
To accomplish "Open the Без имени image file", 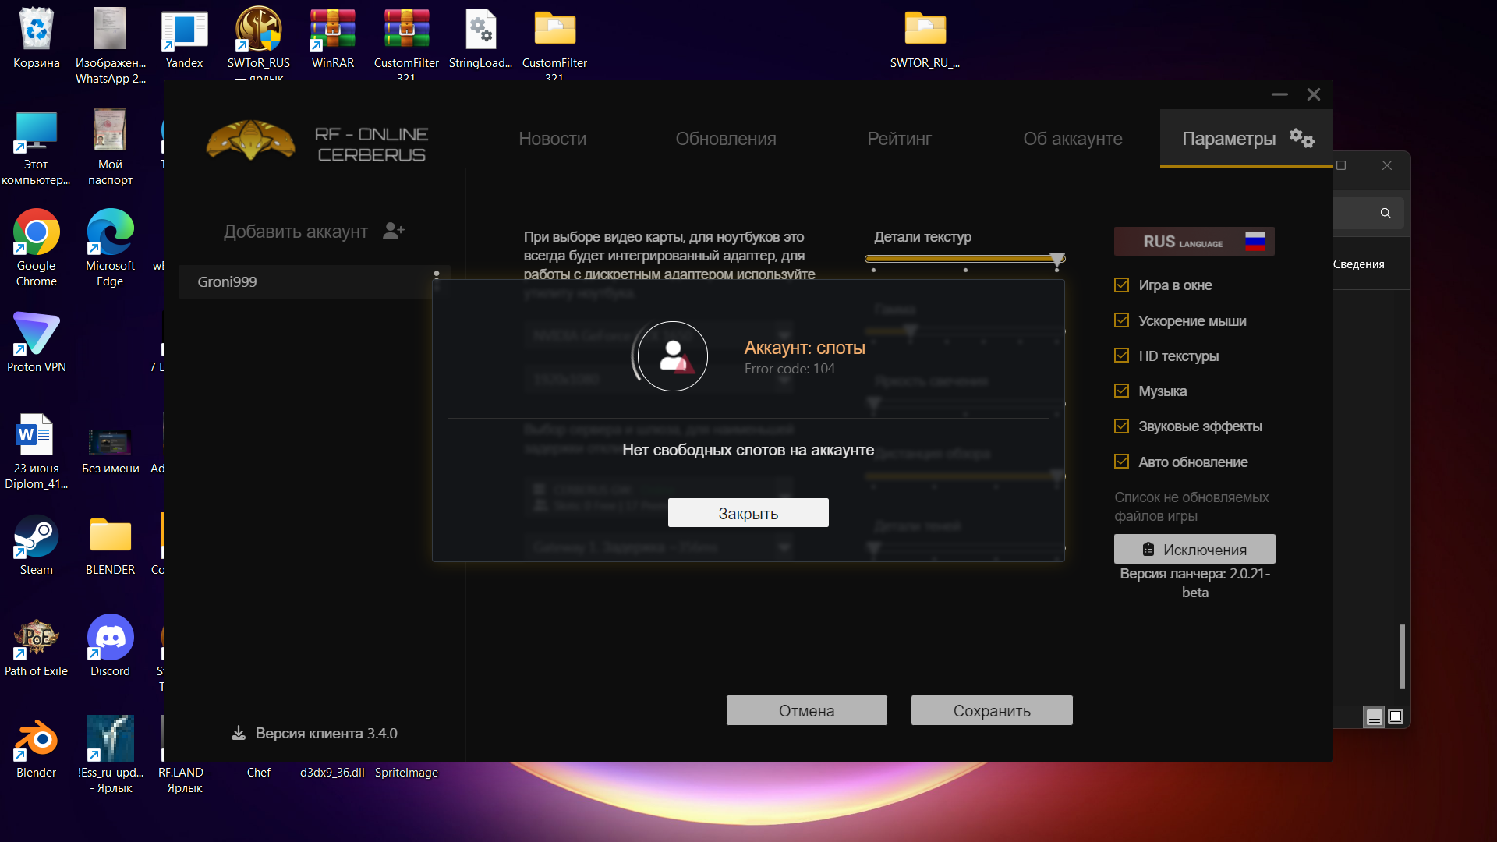I will [x=110, y=441].
